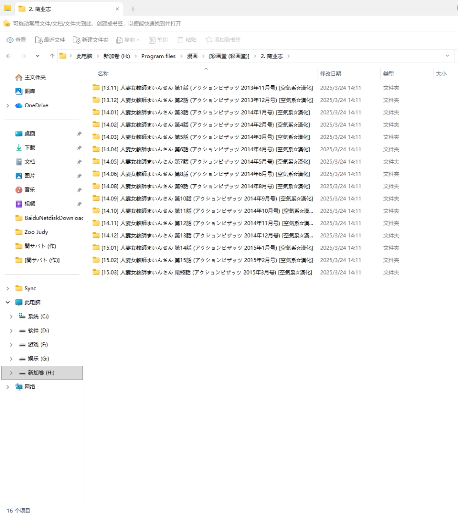Open 下载 downloads quick access
This screenshot has height=517, width=458.
point(25,148)
